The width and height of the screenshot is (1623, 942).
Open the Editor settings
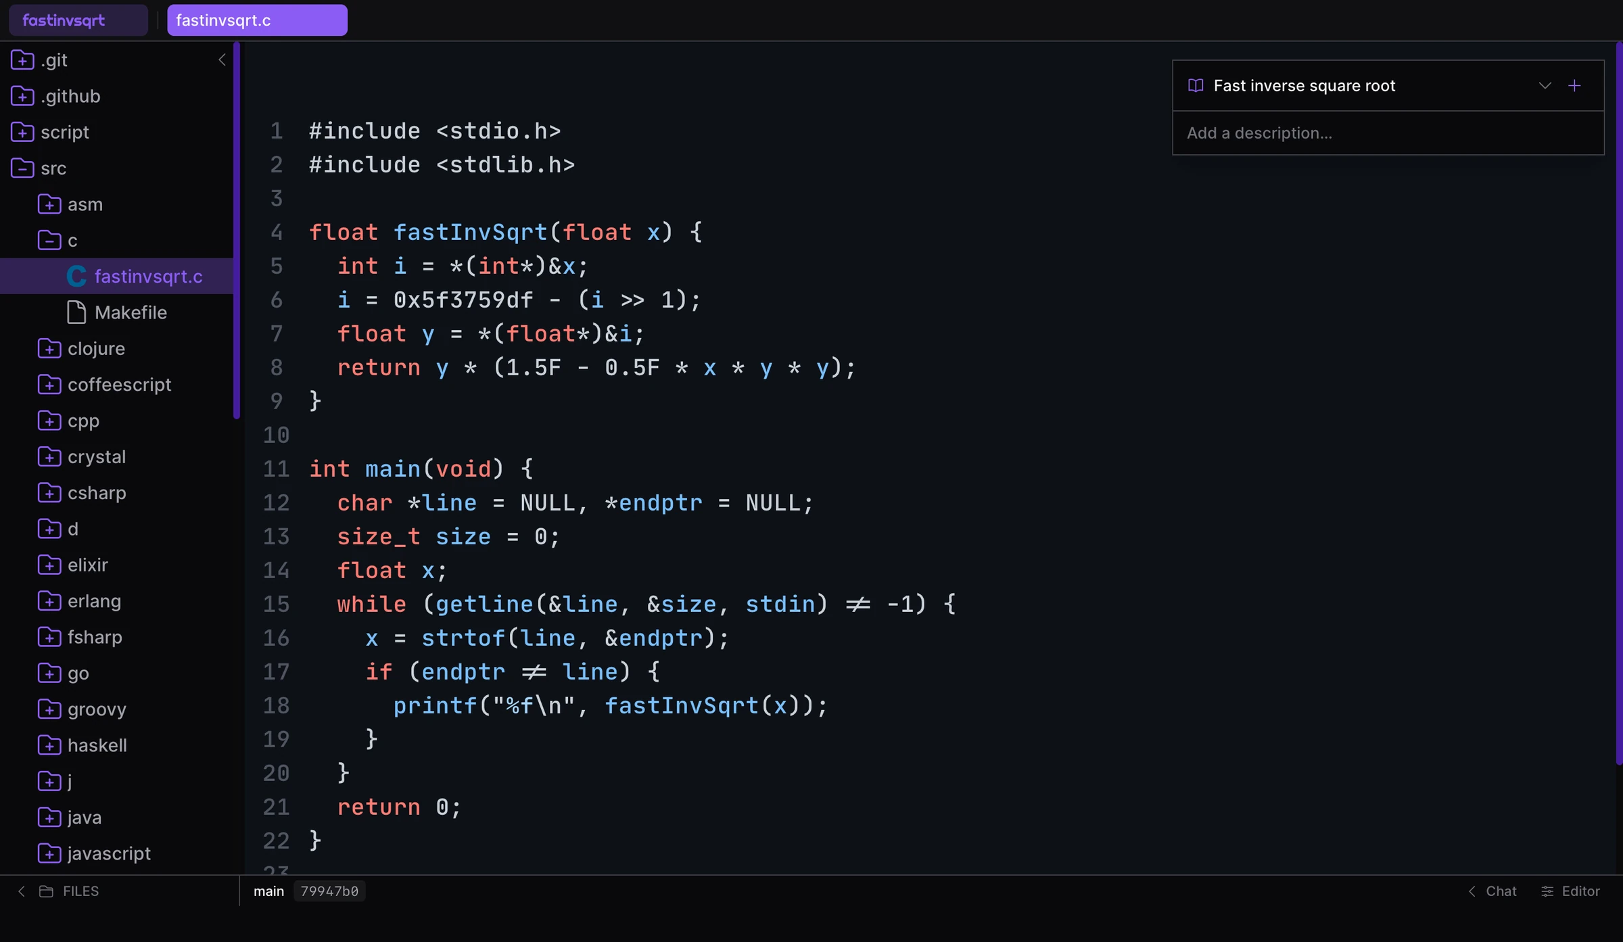(x=1570, y=891)
